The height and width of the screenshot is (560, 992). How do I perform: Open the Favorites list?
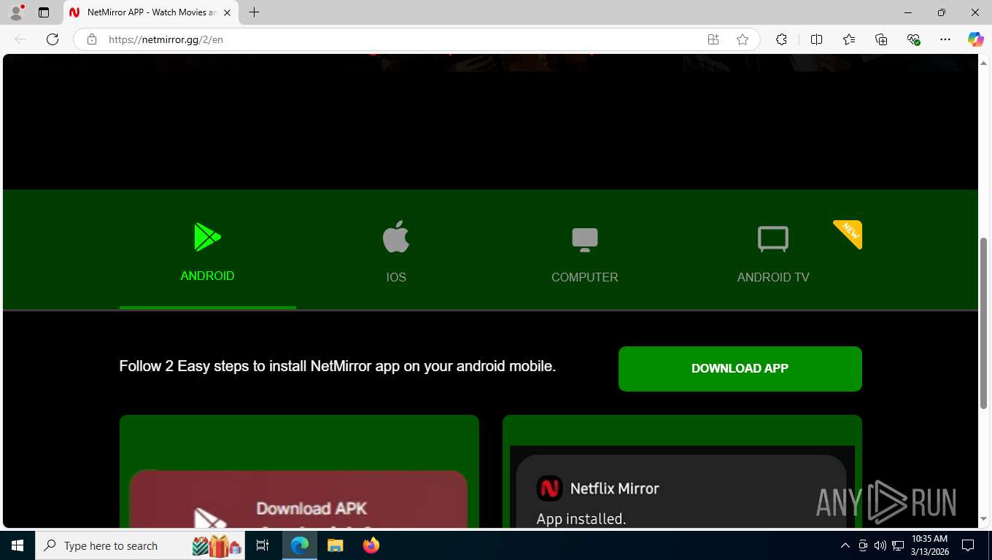pos(849,39)
